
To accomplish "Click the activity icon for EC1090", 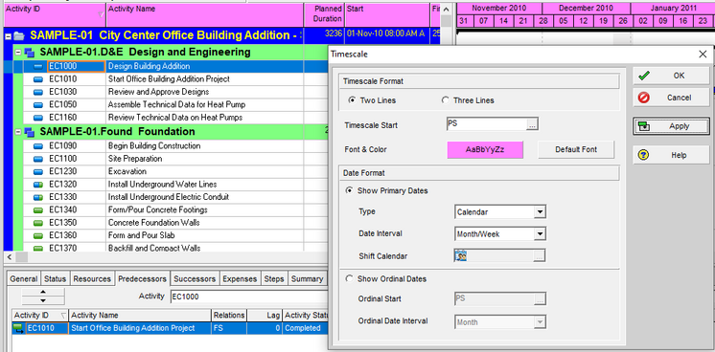I will click(x=38, y=146).
